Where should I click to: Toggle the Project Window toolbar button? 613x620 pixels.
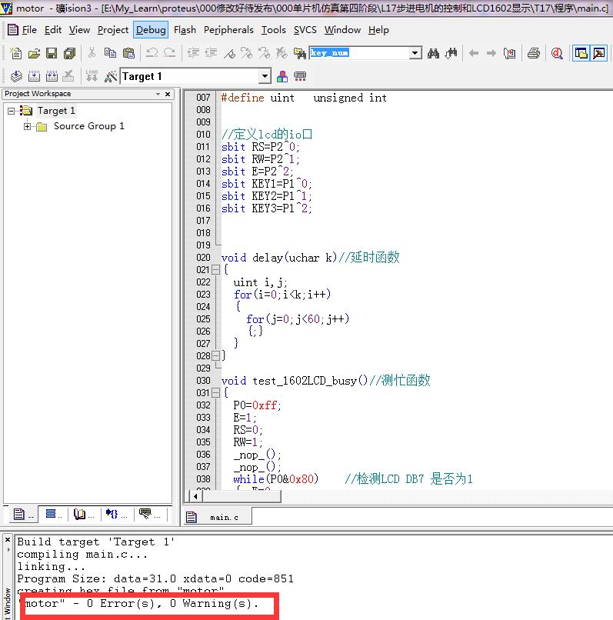tap(581, 53)
